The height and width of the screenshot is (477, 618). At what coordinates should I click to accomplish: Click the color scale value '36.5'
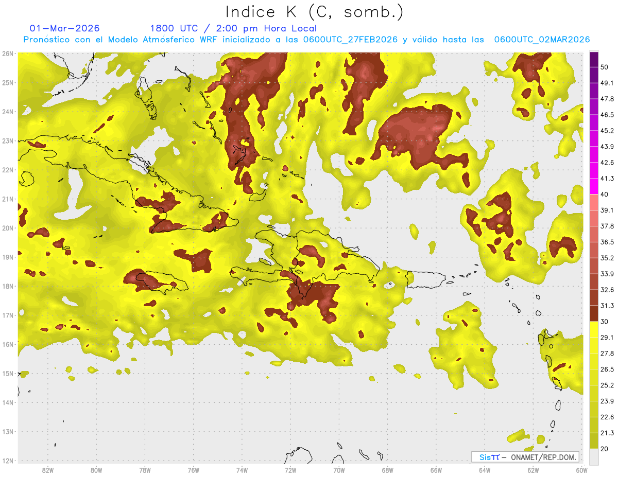click(607, 242)
